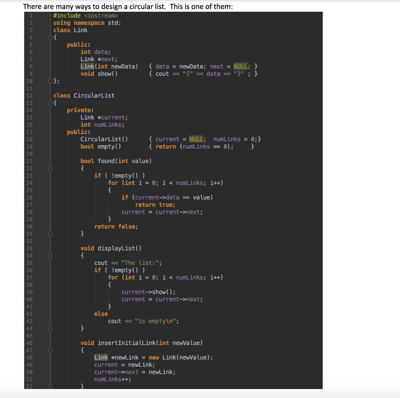Click the fold end marker at line 44
The width and height of the screenshot is (400, 398).
[50, 328]
